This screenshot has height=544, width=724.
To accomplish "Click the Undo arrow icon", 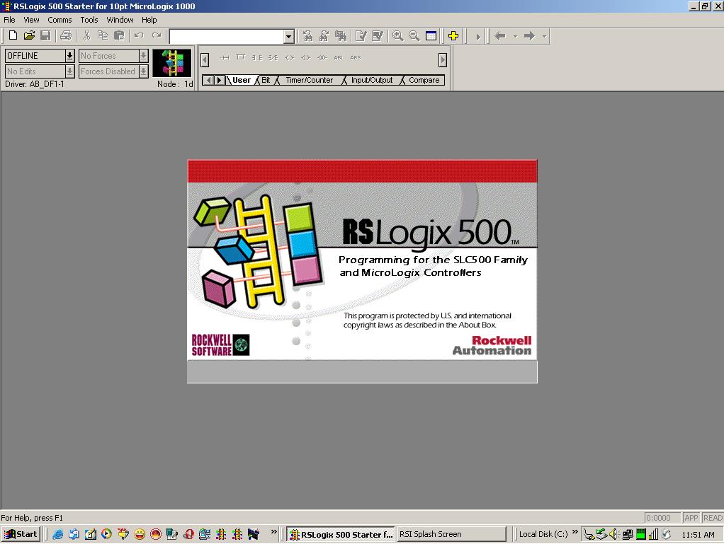I will (x=139, y=36).
